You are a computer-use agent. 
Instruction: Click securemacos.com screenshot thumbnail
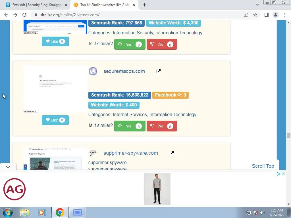click(x=55, y=89)
